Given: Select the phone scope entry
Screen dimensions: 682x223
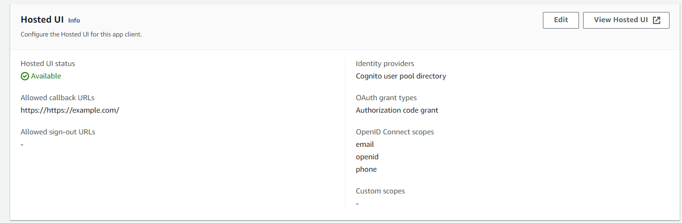Looking at the screenshot, I should click(x=366, y=169).
